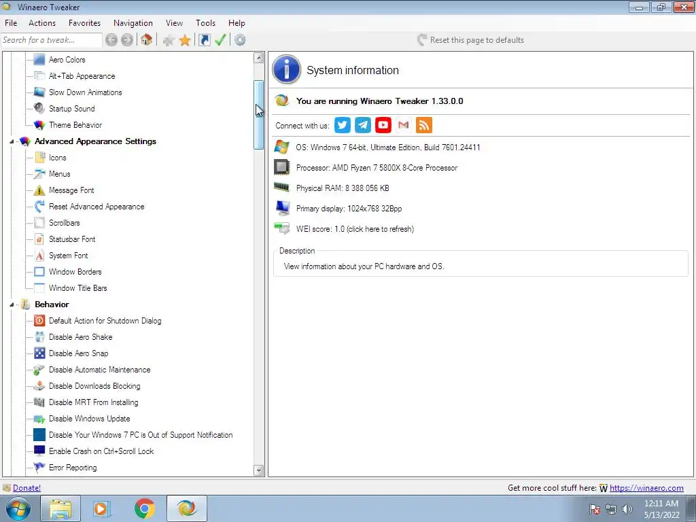The image size is (696, 522).
Task: Click the Disable Downloads Blocking icon
Action: point(39,386)
